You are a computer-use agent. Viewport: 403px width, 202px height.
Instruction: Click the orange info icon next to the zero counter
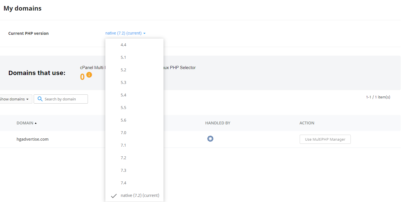90,74
